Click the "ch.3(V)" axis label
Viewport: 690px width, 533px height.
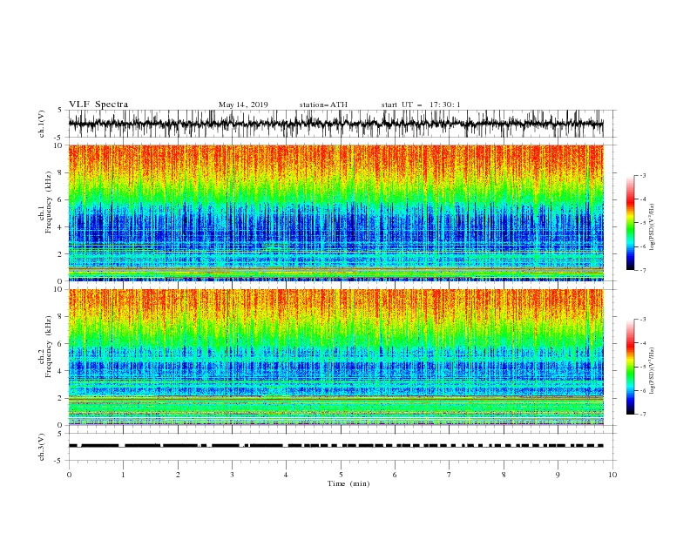pos(42,447)
